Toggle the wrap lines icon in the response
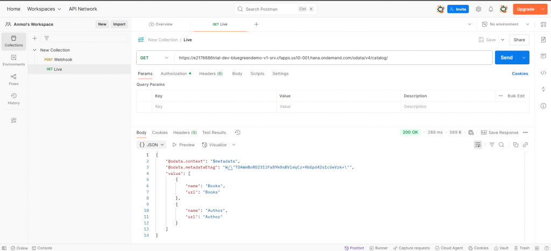This screenshot has width=551, height=251. [478, 145]
